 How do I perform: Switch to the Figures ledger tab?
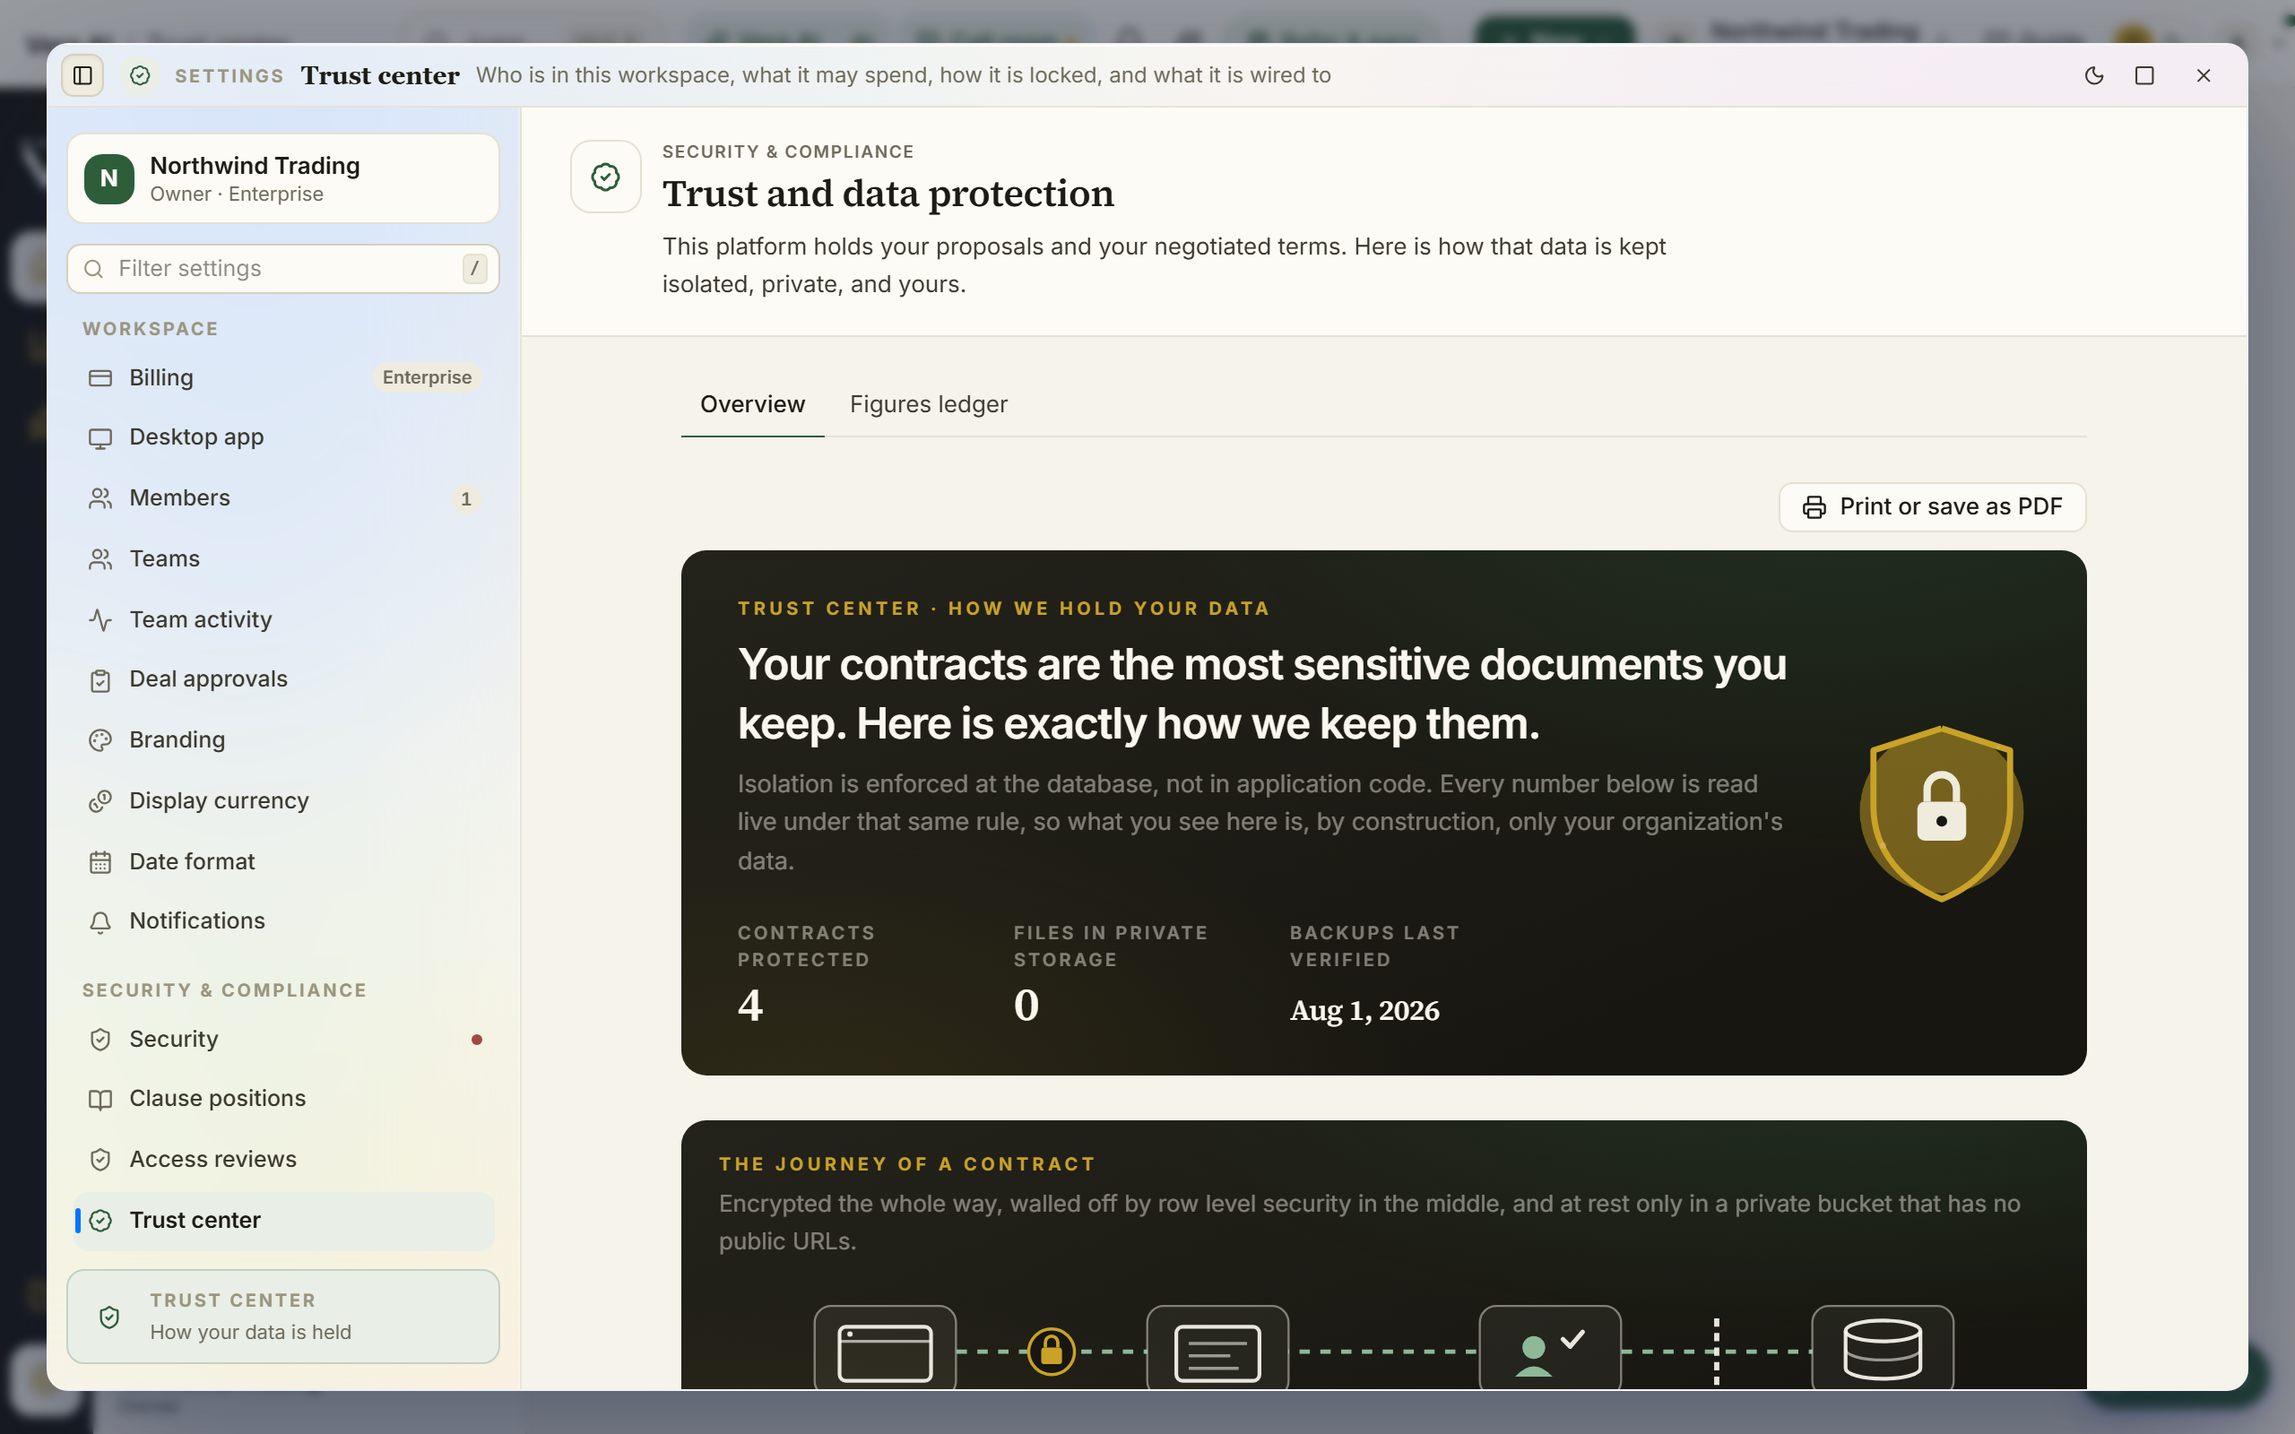pyautogui.click(x=929, y=405)
